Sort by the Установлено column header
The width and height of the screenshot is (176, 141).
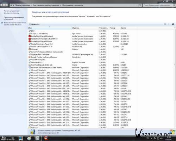103,28
